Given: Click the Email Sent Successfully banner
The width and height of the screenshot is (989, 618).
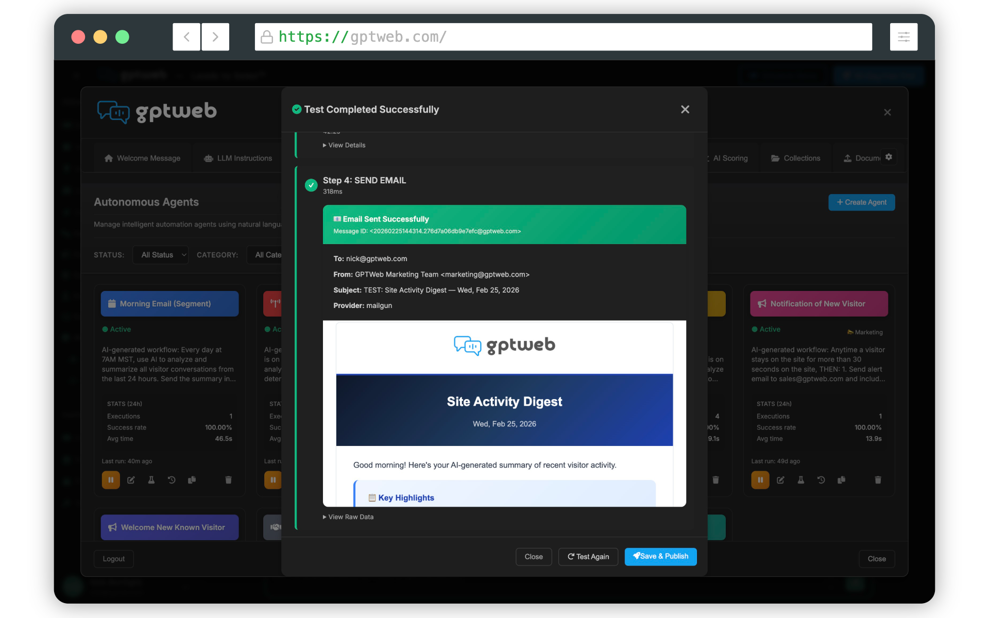Looking at the screenshot, I should tap(504, 225).
